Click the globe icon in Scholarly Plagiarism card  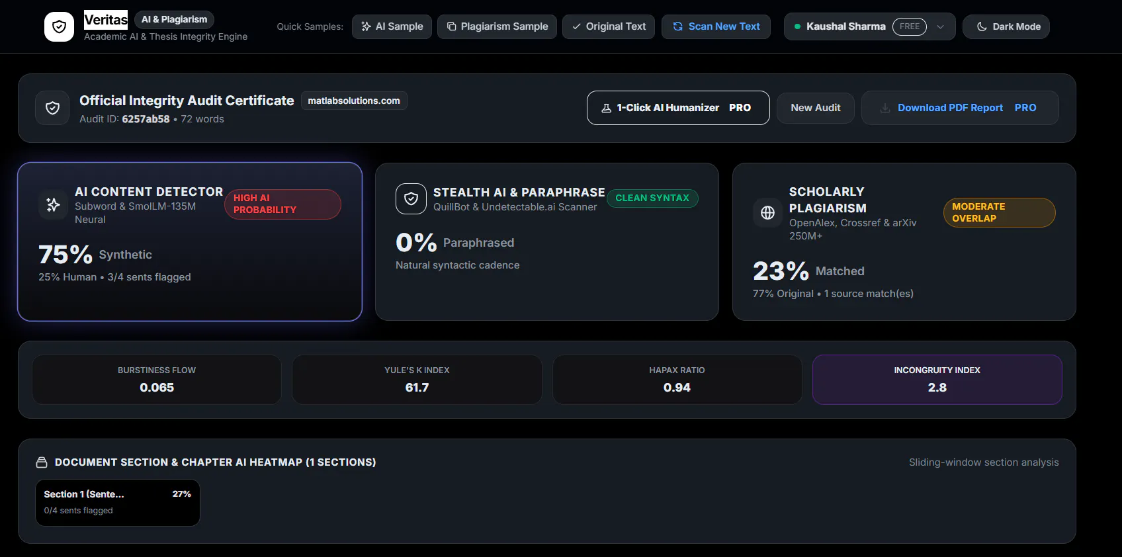767,212
